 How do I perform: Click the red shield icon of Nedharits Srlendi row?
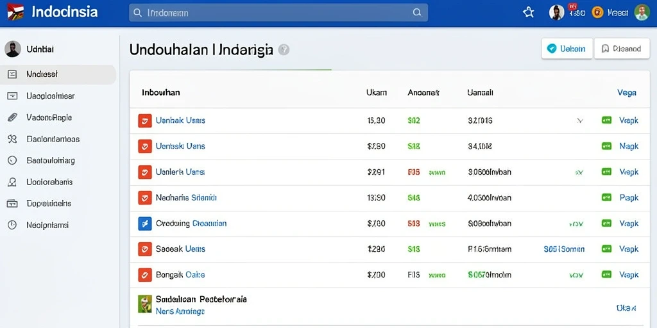[x=145, y=198]
